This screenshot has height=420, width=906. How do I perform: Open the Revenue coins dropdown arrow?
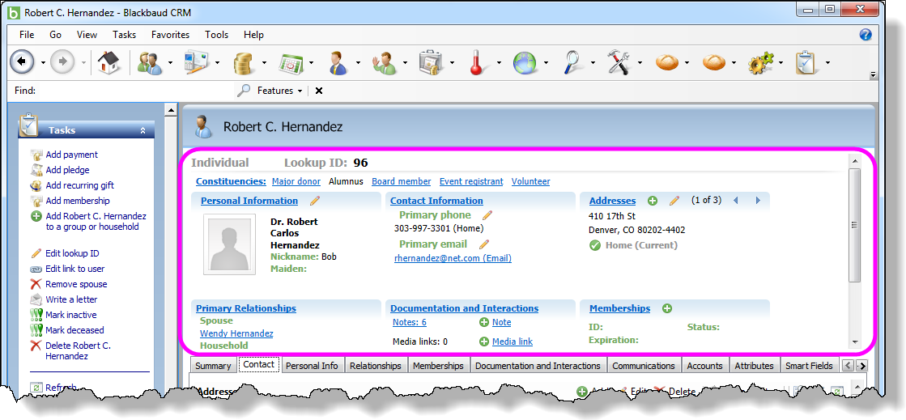click(264, 62)
